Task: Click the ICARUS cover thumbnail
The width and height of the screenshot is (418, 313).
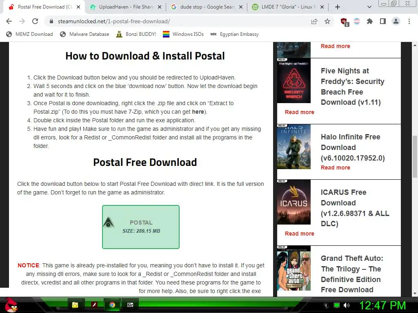Action: (294, 202)
